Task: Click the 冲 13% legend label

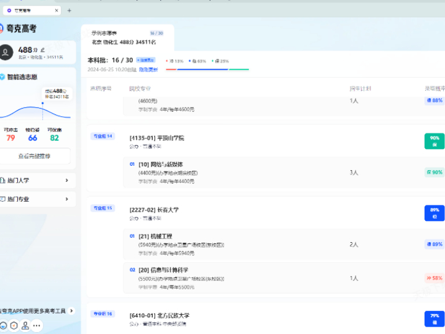Action: click(175, 61)
